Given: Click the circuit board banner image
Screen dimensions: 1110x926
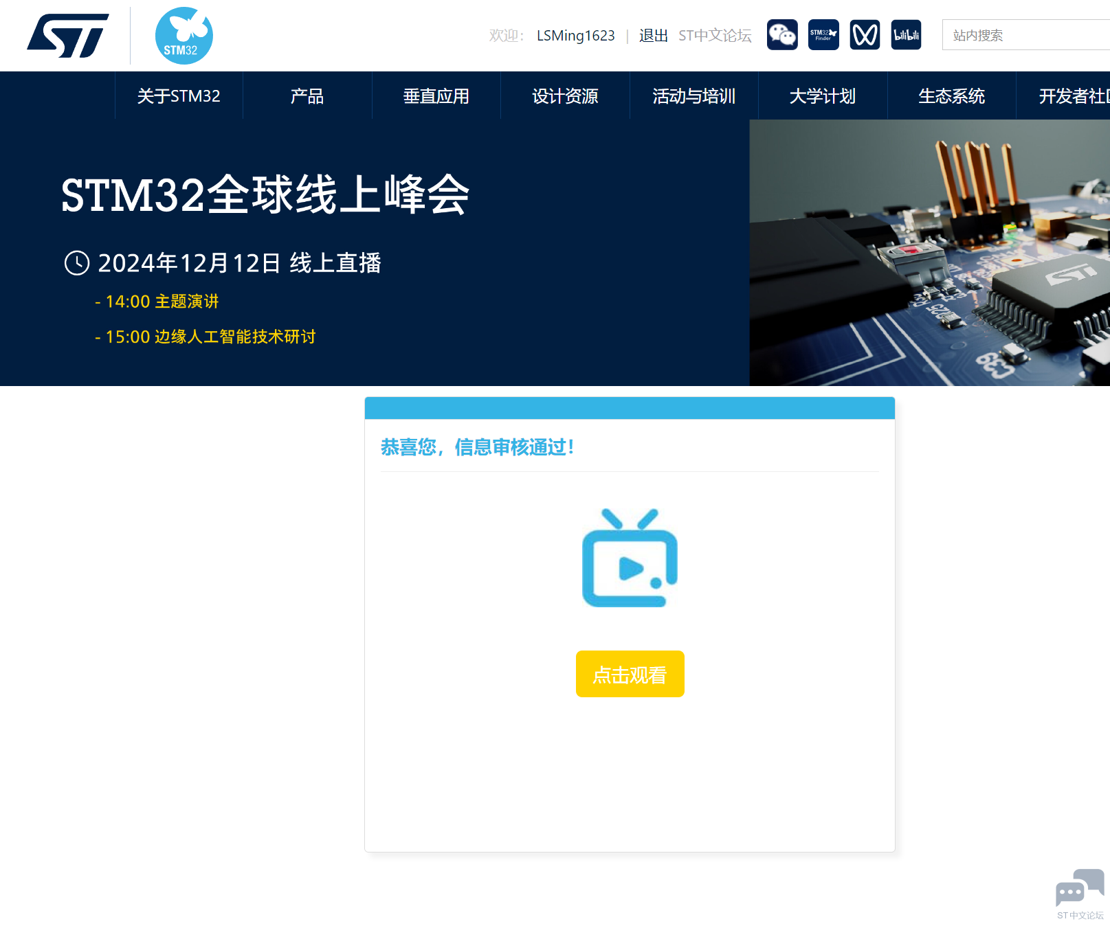Looking at the screenshot, I should 929,253.
